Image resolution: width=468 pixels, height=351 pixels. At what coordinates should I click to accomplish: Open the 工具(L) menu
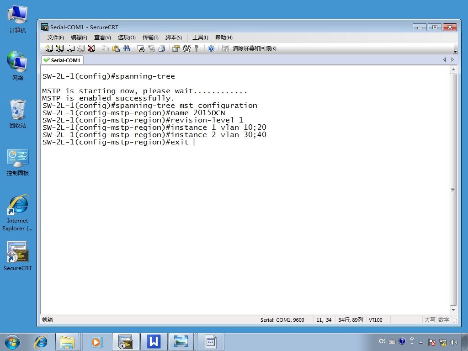(200, 37)
